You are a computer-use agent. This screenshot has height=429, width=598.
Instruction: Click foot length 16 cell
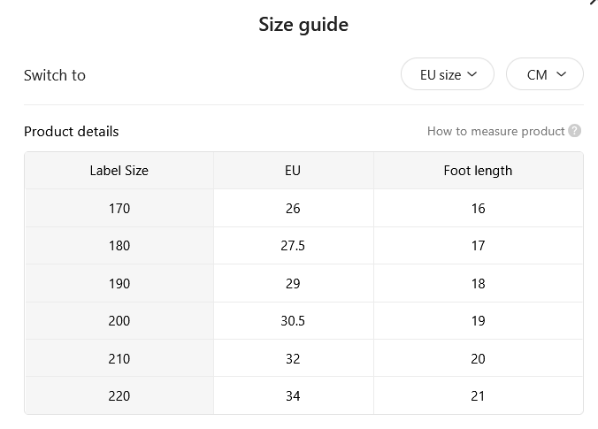(478, 208)
